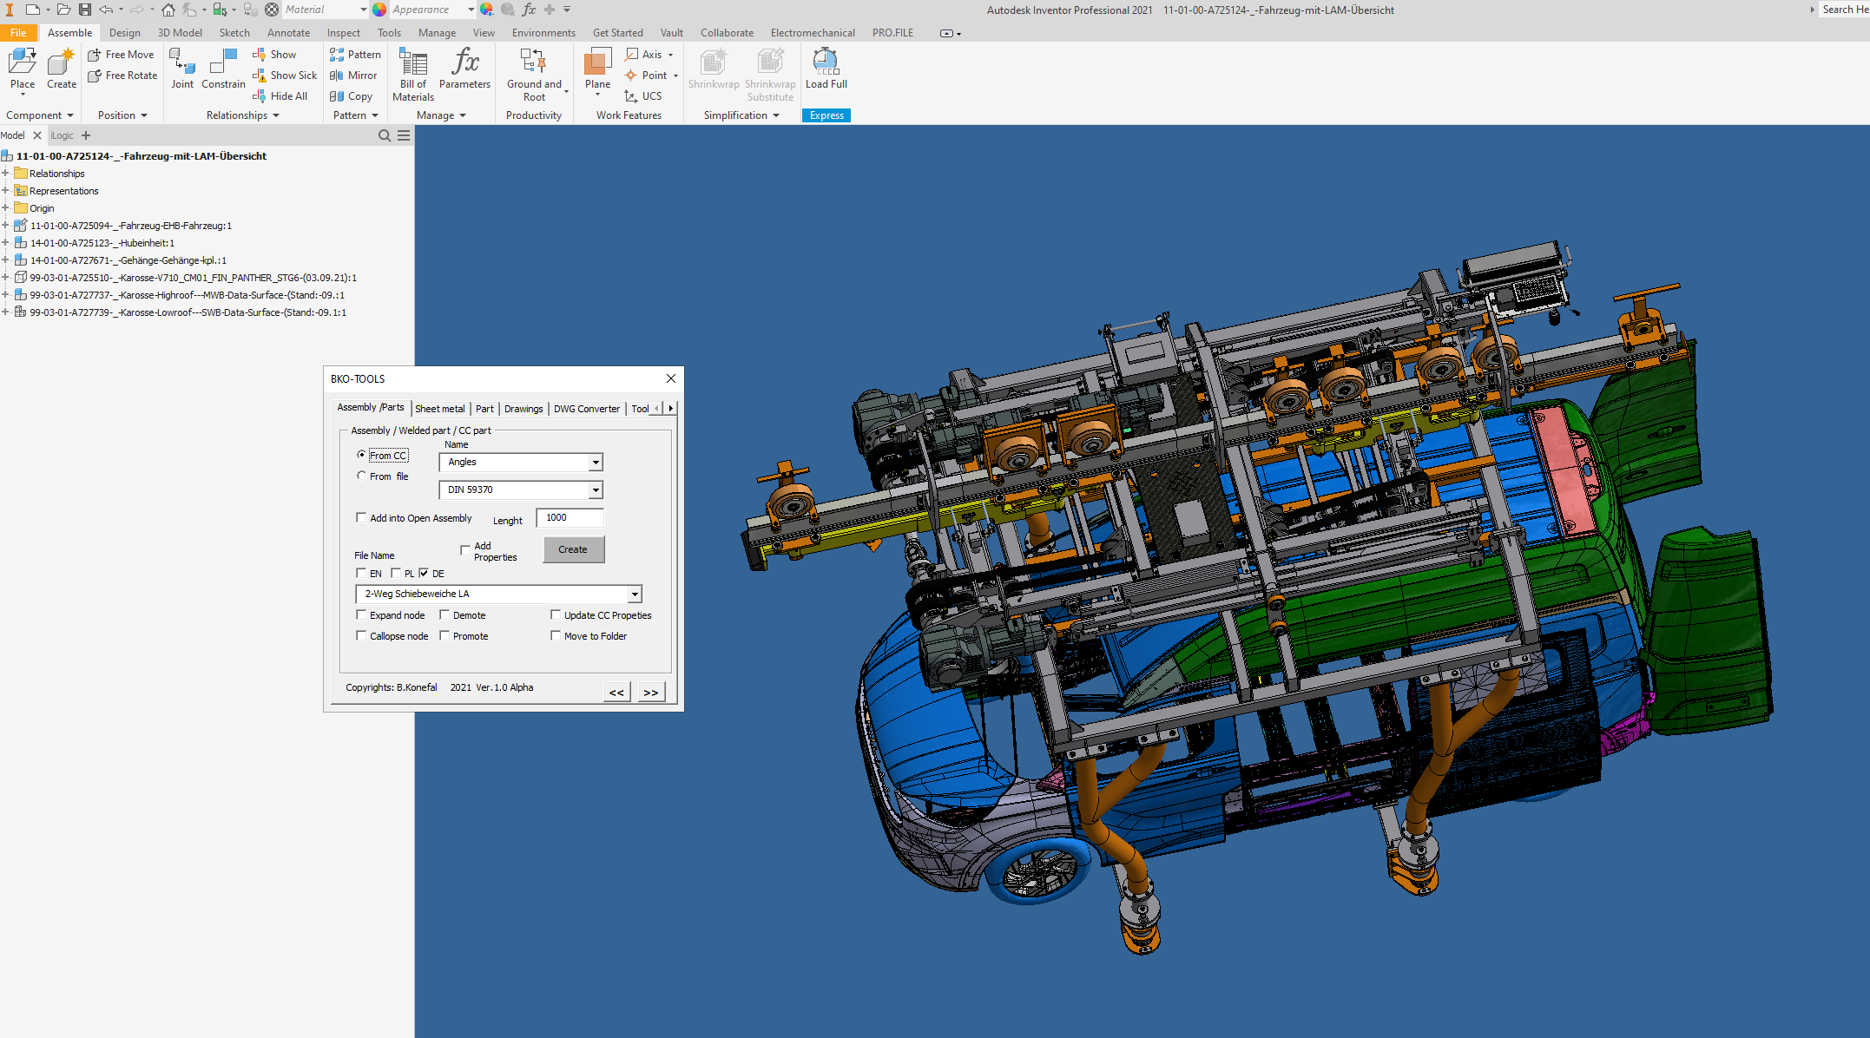The width and height of the screenshot is (1870, 1038).
Task: Click the Place component icon
Action: coord(23,62)
